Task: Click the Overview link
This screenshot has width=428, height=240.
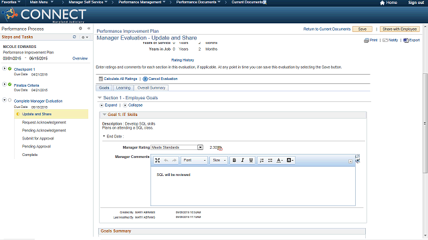Action: 80,59
